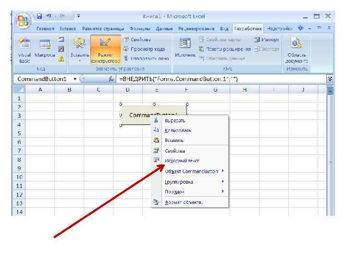Choose Свойства in the context menu
This screenshot has height=259, width=346.
[190, 151]
